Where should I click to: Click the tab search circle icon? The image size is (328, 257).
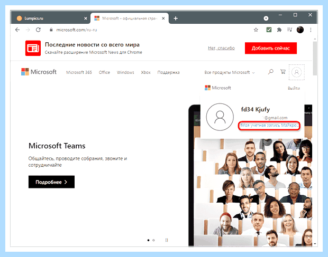[x=266, y=18]
